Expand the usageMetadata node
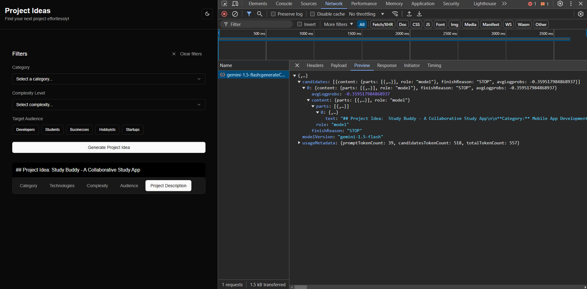 click(299, 143)
